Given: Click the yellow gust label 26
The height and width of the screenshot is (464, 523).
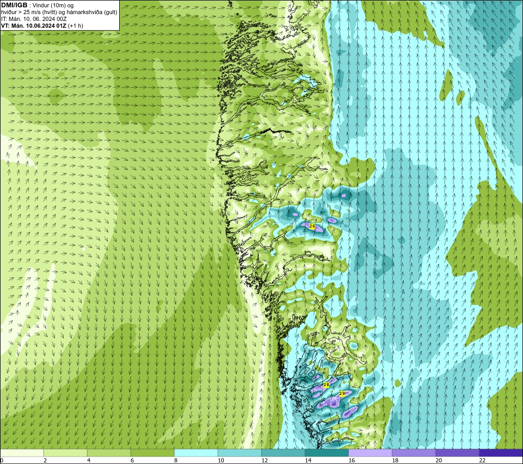Looking at the screenshot, I should click(312, 226).
